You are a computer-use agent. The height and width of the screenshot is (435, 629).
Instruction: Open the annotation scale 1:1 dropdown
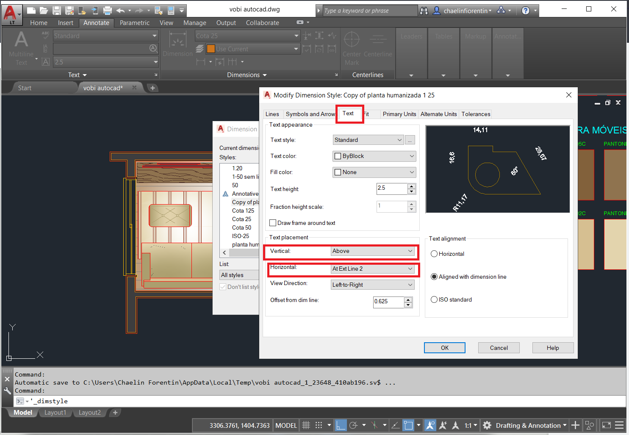(x=471, y=425)
